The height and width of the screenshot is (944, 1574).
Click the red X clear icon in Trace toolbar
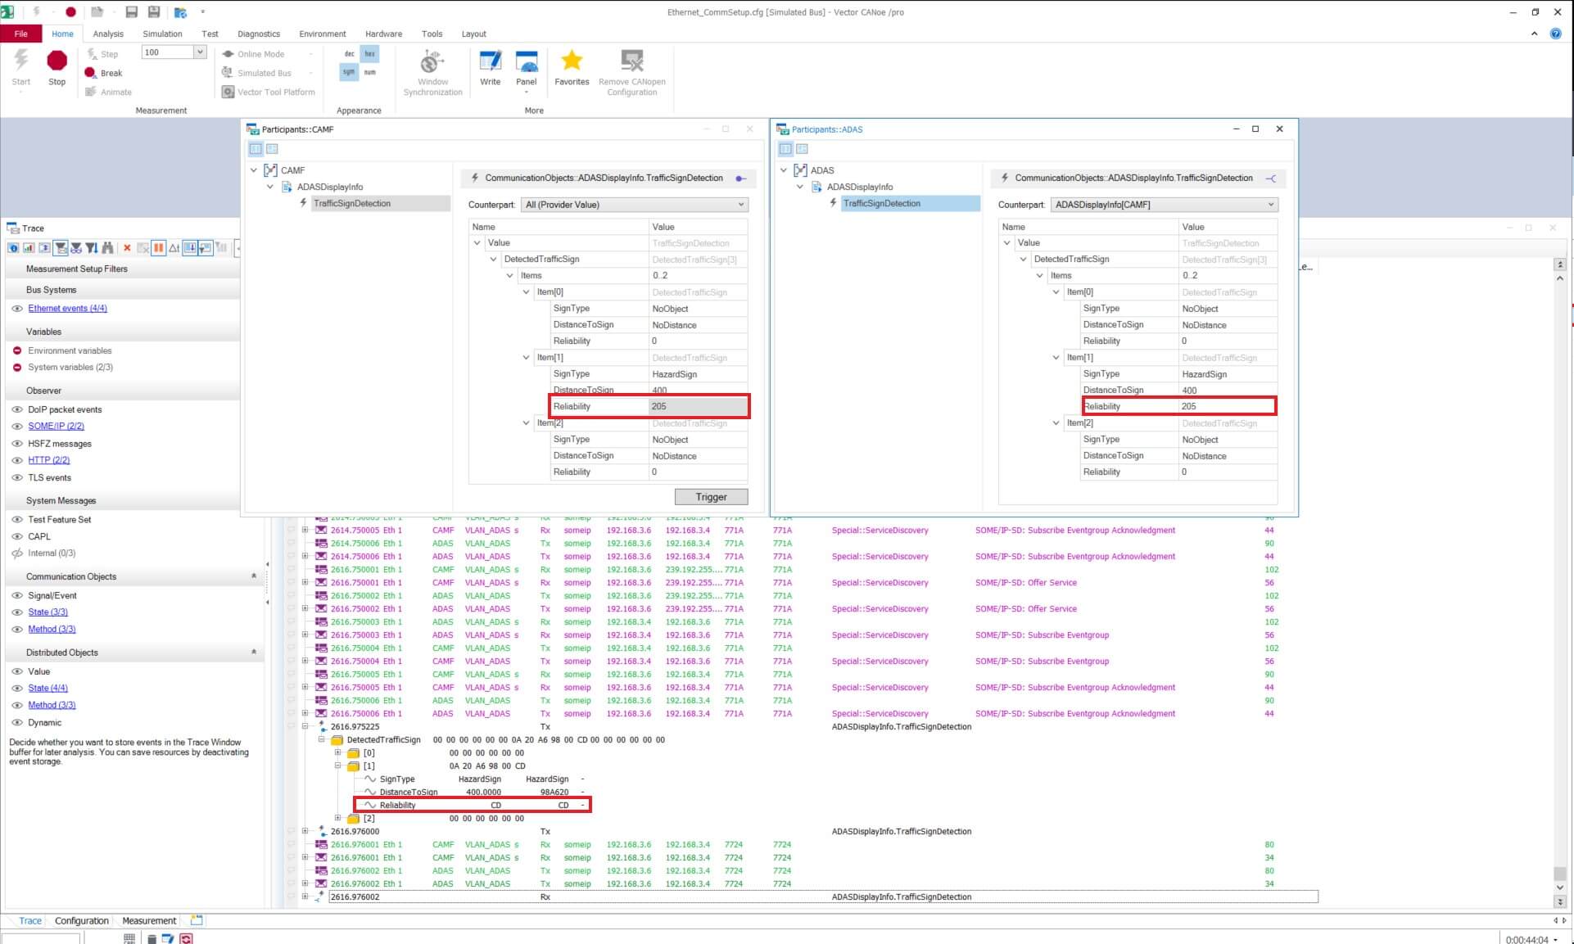[127, 248]
